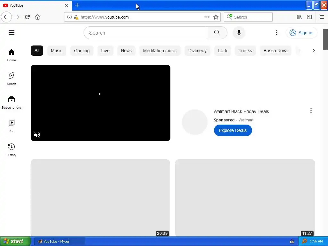Click the browser toolbar Search box
The height and width of the screenshot is (246, 328).
(x=248, y=17)
